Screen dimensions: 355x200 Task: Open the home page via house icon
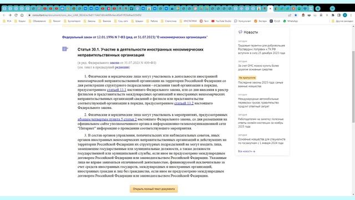coord(22,15)
